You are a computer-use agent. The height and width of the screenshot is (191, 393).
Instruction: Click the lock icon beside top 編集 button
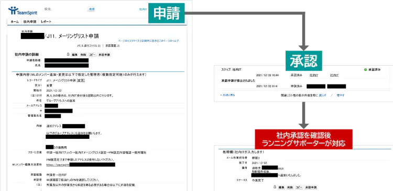(x=68, y=54)
